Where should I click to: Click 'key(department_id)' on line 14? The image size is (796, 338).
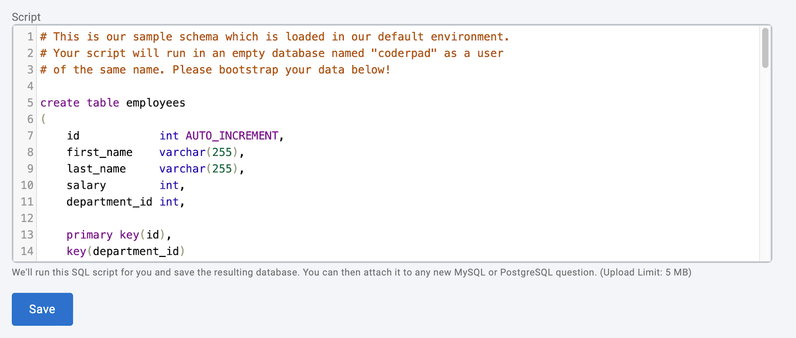tap(125, 251)
